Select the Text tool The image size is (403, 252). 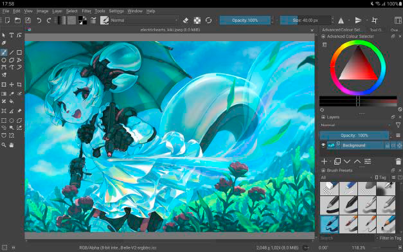[12, 35]
